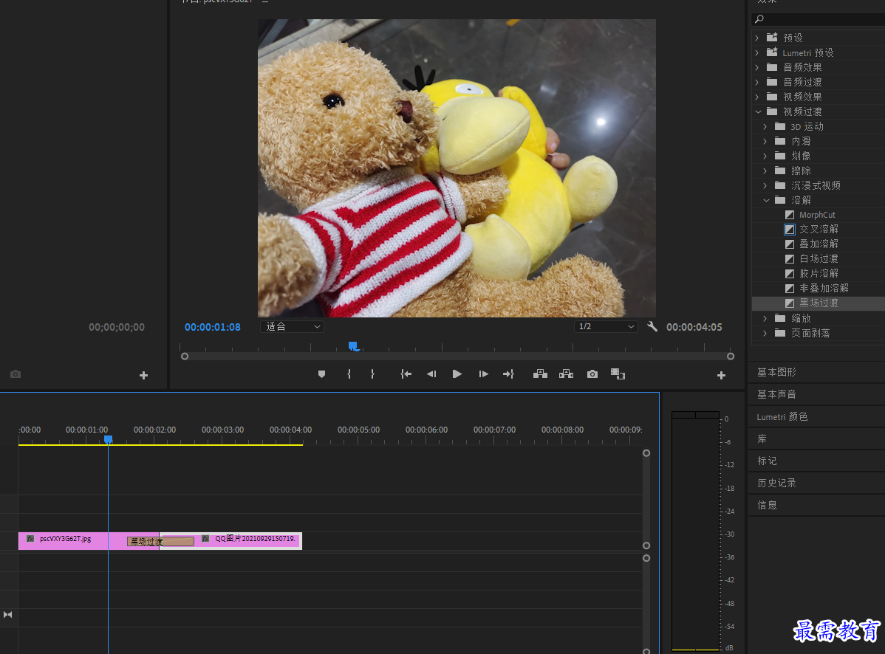885x654 pixels.
Task: Expand the 缩放 folder
Action: tap(765, 319)
